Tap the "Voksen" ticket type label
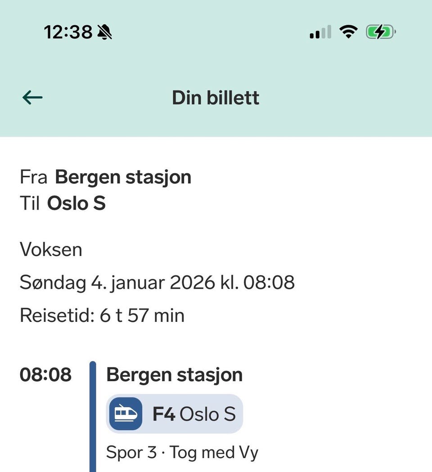Image resolution: width=432 pixels, height=472 pixels. pyautogui.click(x=51, y=249)
